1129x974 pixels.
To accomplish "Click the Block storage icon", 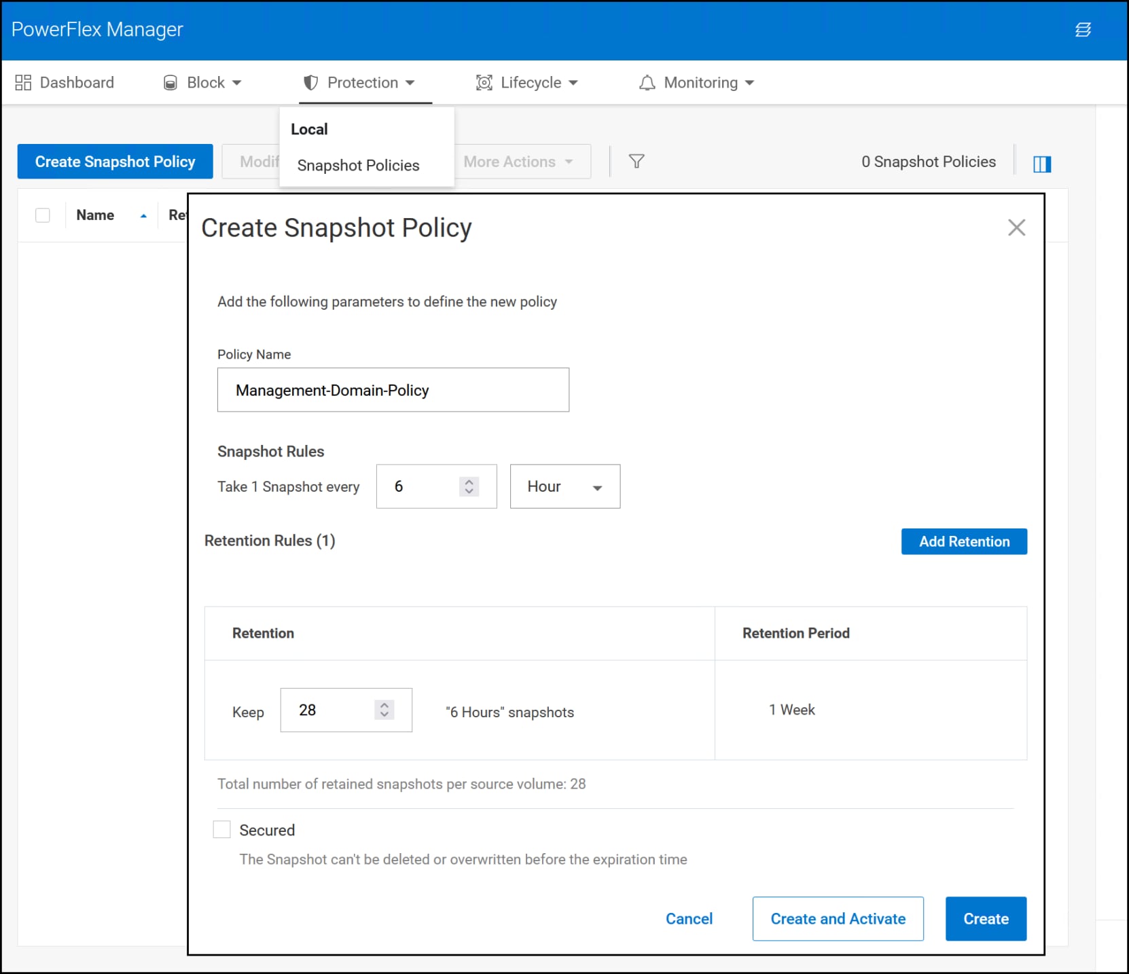I will pyautogui.click(x=171, y=83).
